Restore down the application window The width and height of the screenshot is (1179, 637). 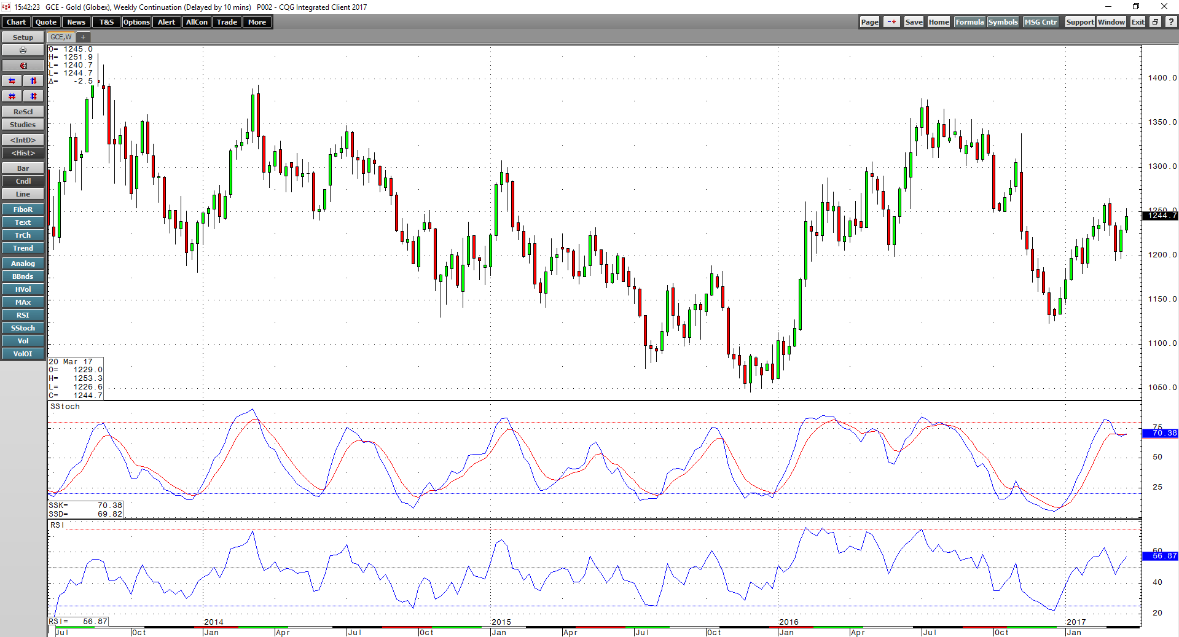(x=1136, y=7)
